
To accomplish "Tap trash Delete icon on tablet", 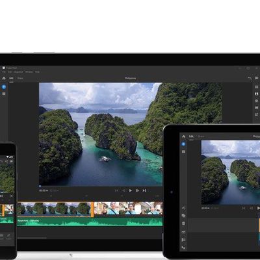I will pos(183,224).
